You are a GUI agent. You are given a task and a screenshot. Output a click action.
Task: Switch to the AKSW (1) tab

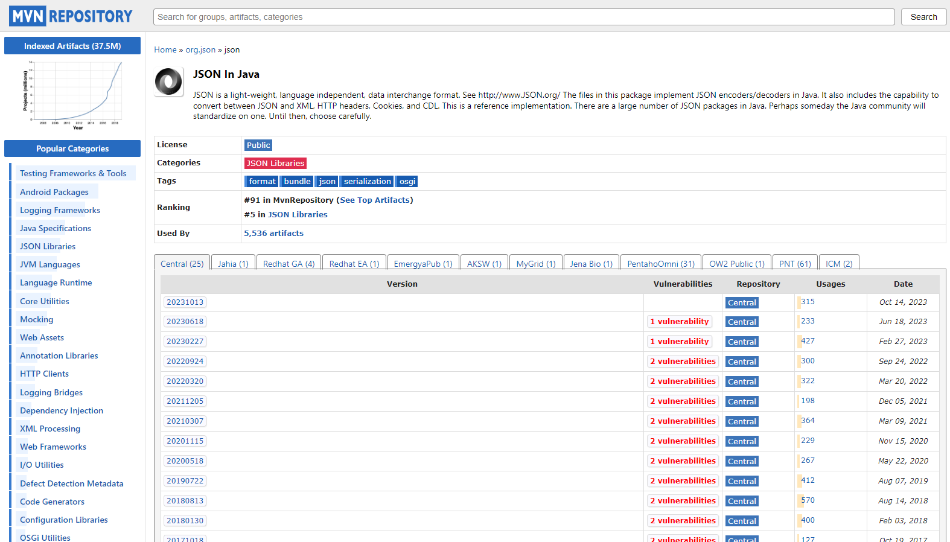(x=484, y=263)
